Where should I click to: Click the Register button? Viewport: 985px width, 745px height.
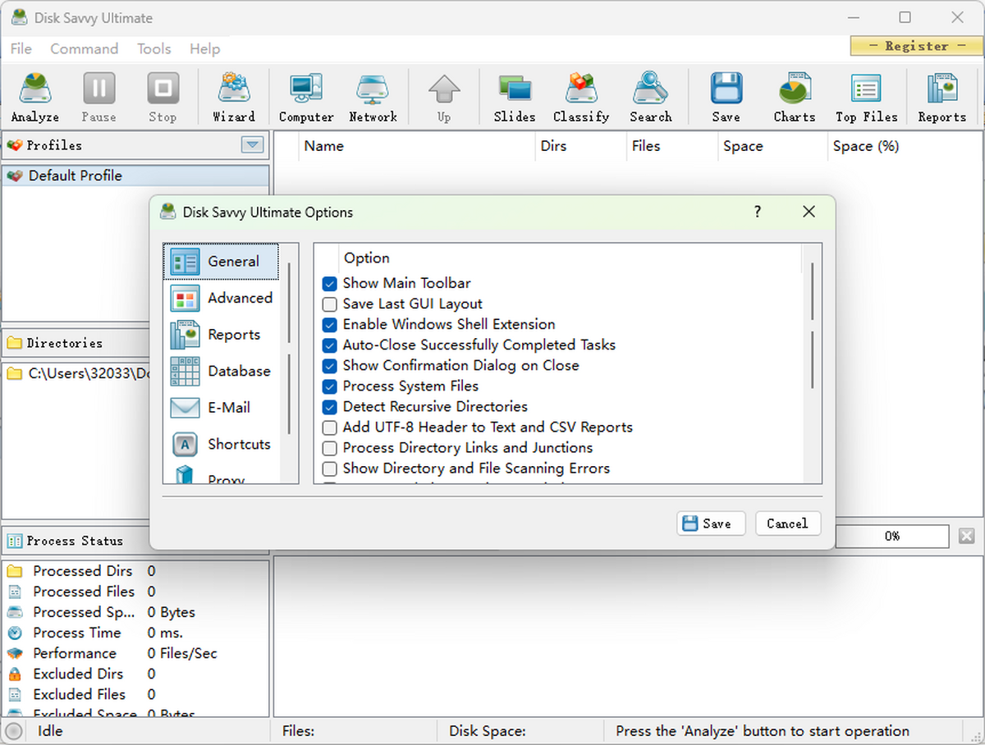click(x=915, y=46)
